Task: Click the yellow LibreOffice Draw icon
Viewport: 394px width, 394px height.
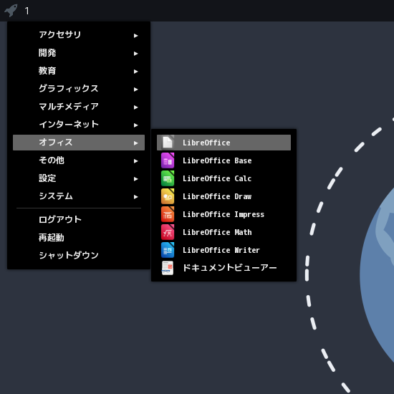Action: [168, 196]
